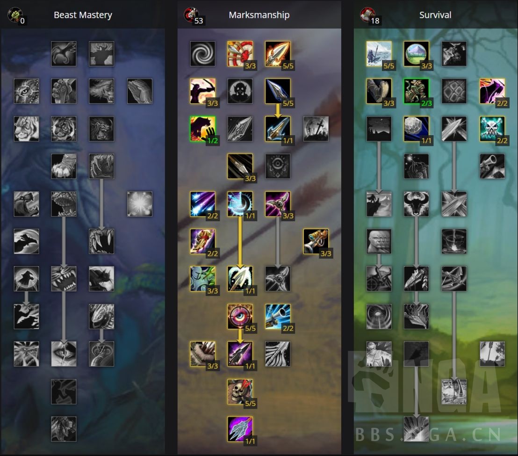
Task: Click the Survival spec icon showing 18 points
Action: (x=367, y=15)
